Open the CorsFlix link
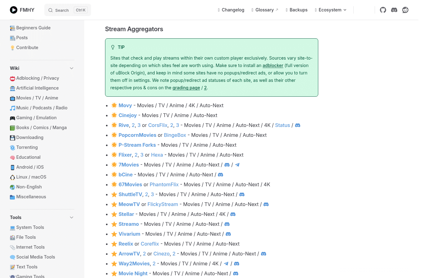The width and height of the screenshot is (423, 278). tap(158, 125)
